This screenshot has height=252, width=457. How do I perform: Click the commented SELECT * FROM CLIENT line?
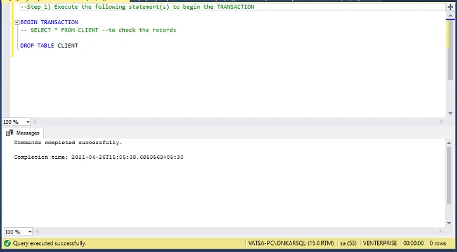coord(98,30)
